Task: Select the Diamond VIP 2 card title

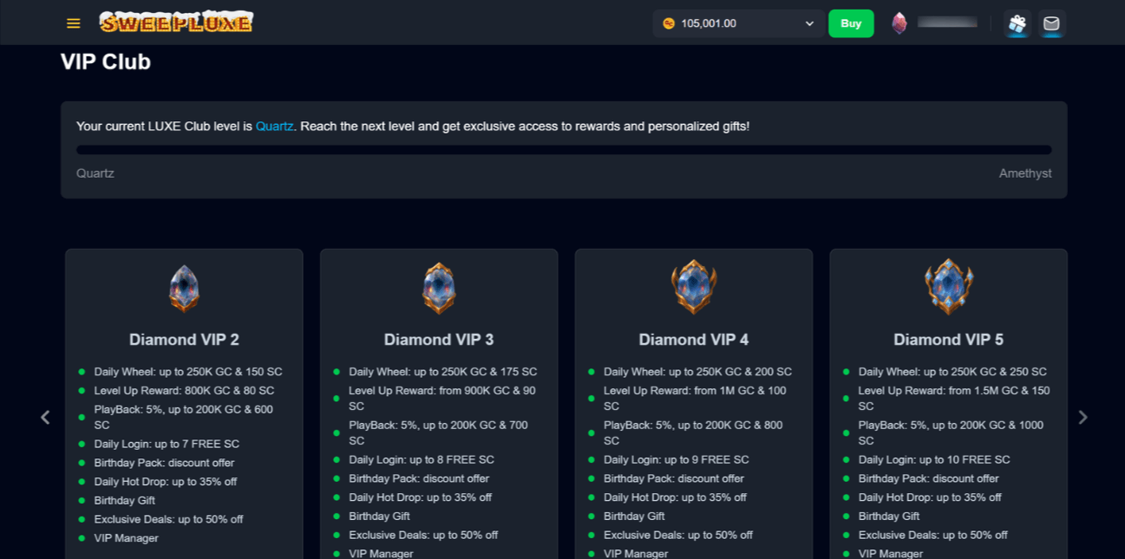Action: click(x=184, y=340)
